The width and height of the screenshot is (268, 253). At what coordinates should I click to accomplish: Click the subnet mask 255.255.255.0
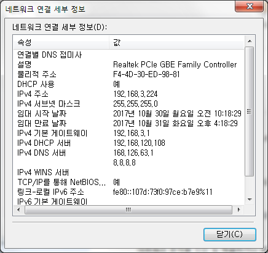click(x=136, y=104)
